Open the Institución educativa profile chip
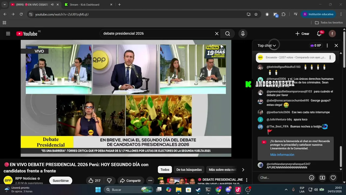 [318, 14]
